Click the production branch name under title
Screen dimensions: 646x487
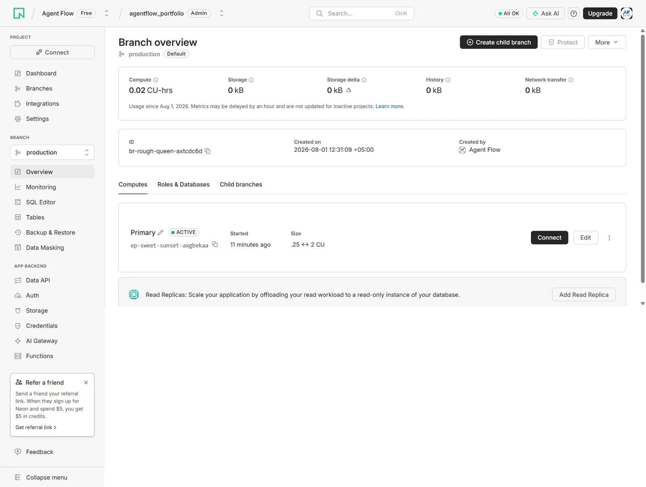click(x=144, y=54)
